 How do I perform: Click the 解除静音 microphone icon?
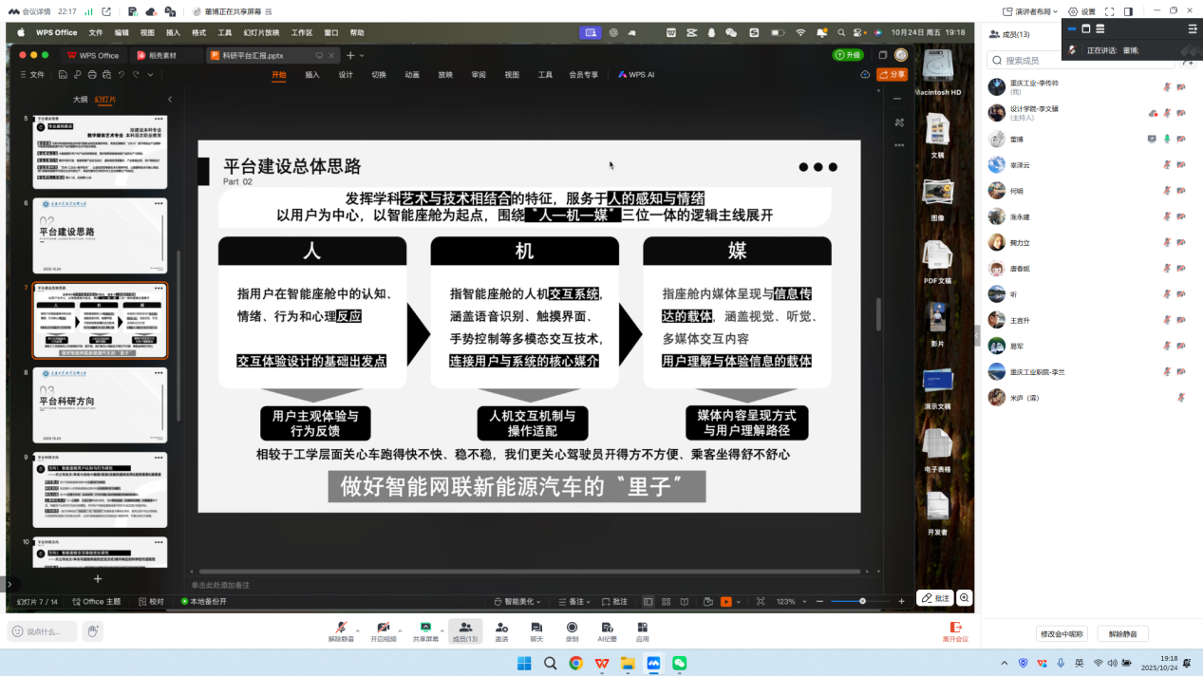coord(341,628)
